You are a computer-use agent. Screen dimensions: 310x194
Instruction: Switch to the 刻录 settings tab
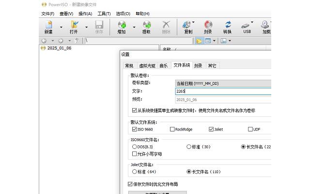(198, 66)
